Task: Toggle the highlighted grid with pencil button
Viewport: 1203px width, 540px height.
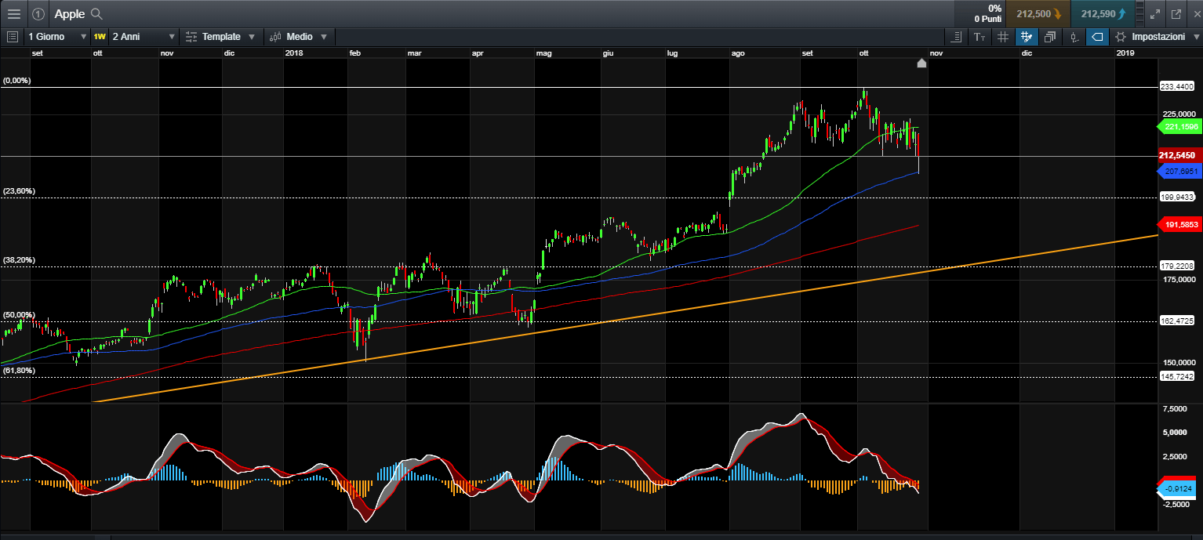Action: pos(1027,37)
